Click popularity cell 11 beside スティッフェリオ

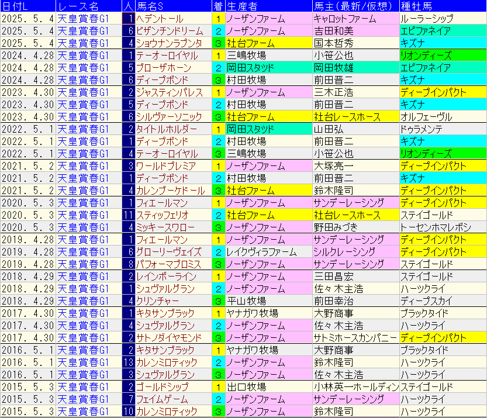coord(129,215)
